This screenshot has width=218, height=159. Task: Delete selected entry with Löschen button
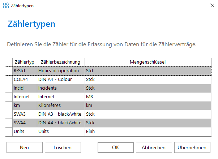pos(63,147)
